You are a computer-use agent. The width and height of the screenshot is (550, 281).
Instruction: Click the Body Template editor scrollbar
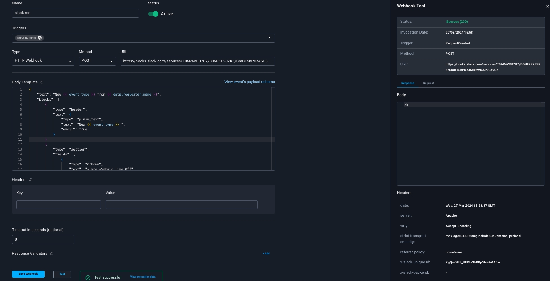tap(273, 129)
